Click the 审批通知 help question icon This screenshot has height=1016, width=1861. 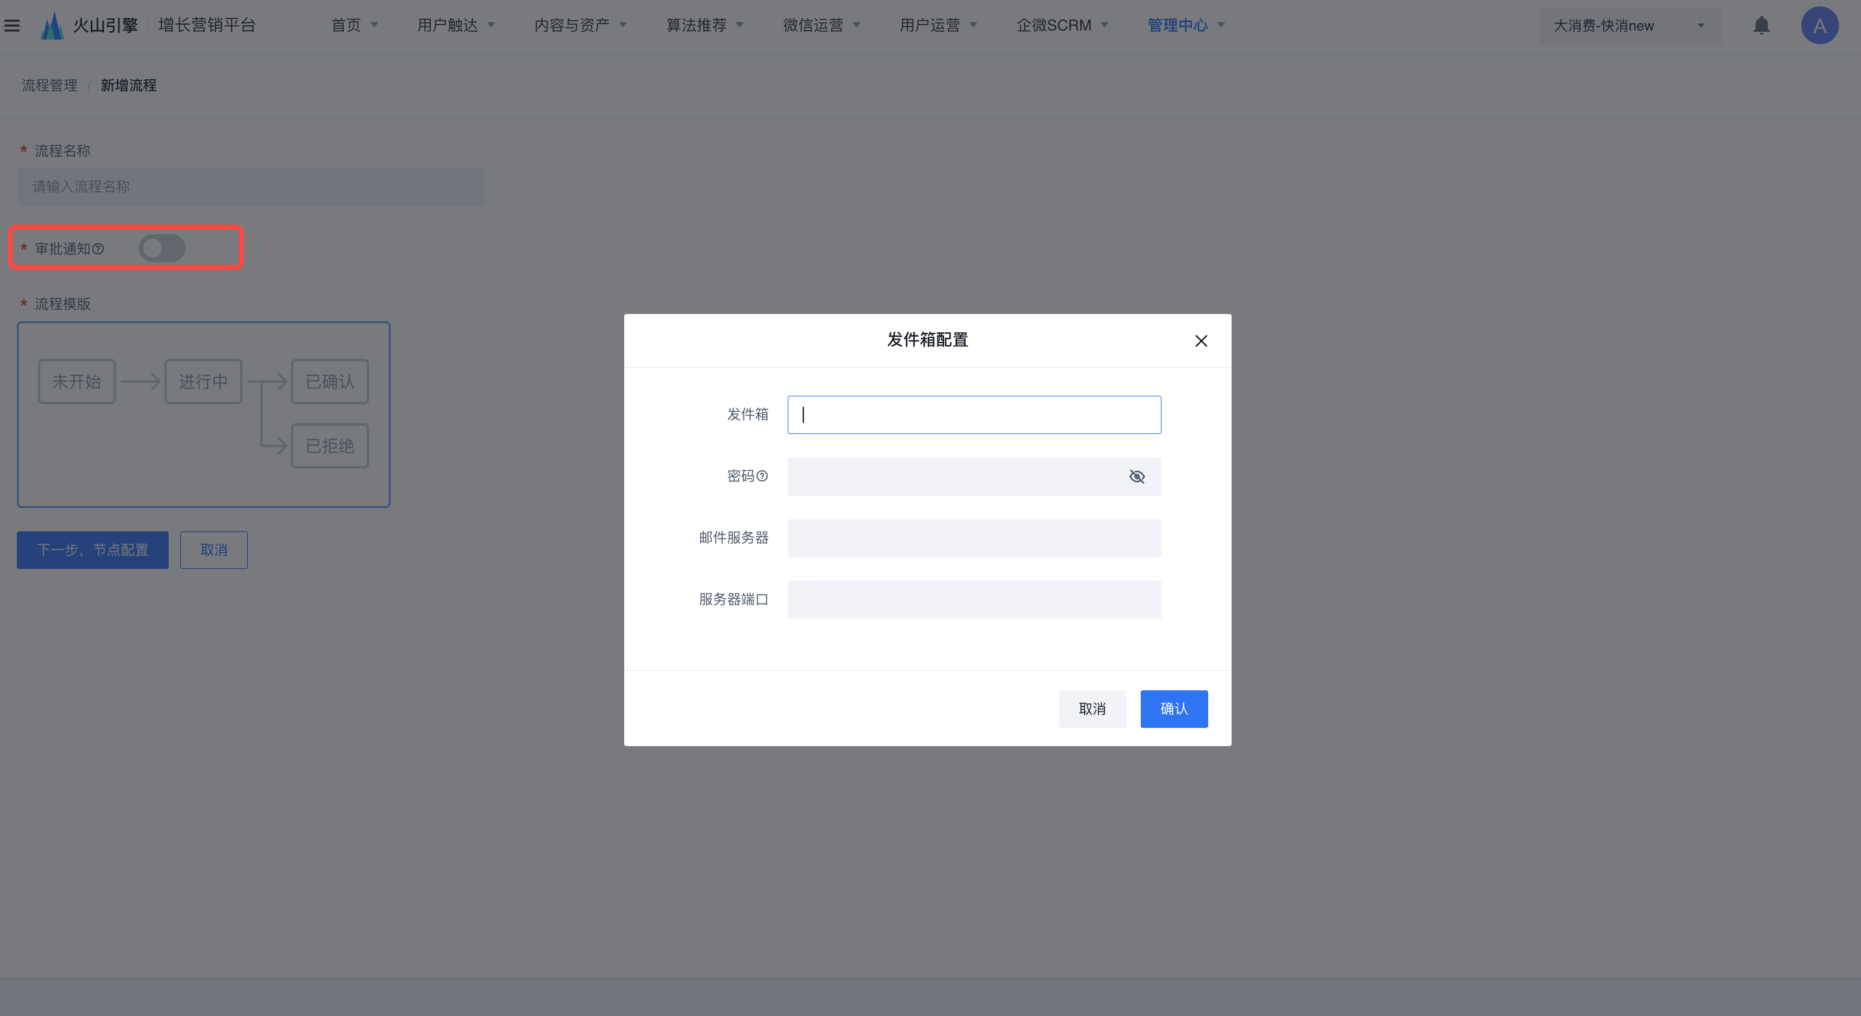98,249
